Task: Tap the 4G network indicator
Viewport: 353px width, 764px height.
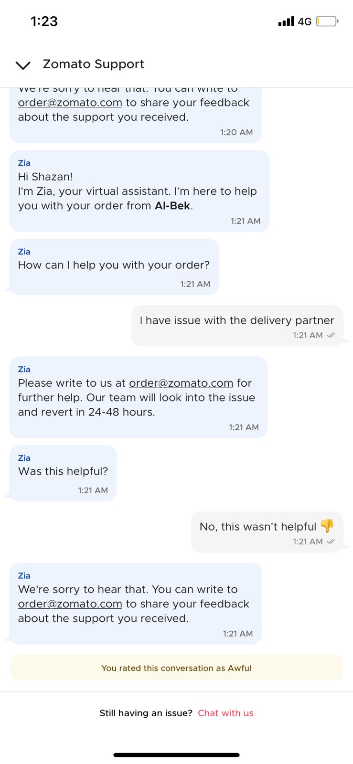Action: click(304, 21)
